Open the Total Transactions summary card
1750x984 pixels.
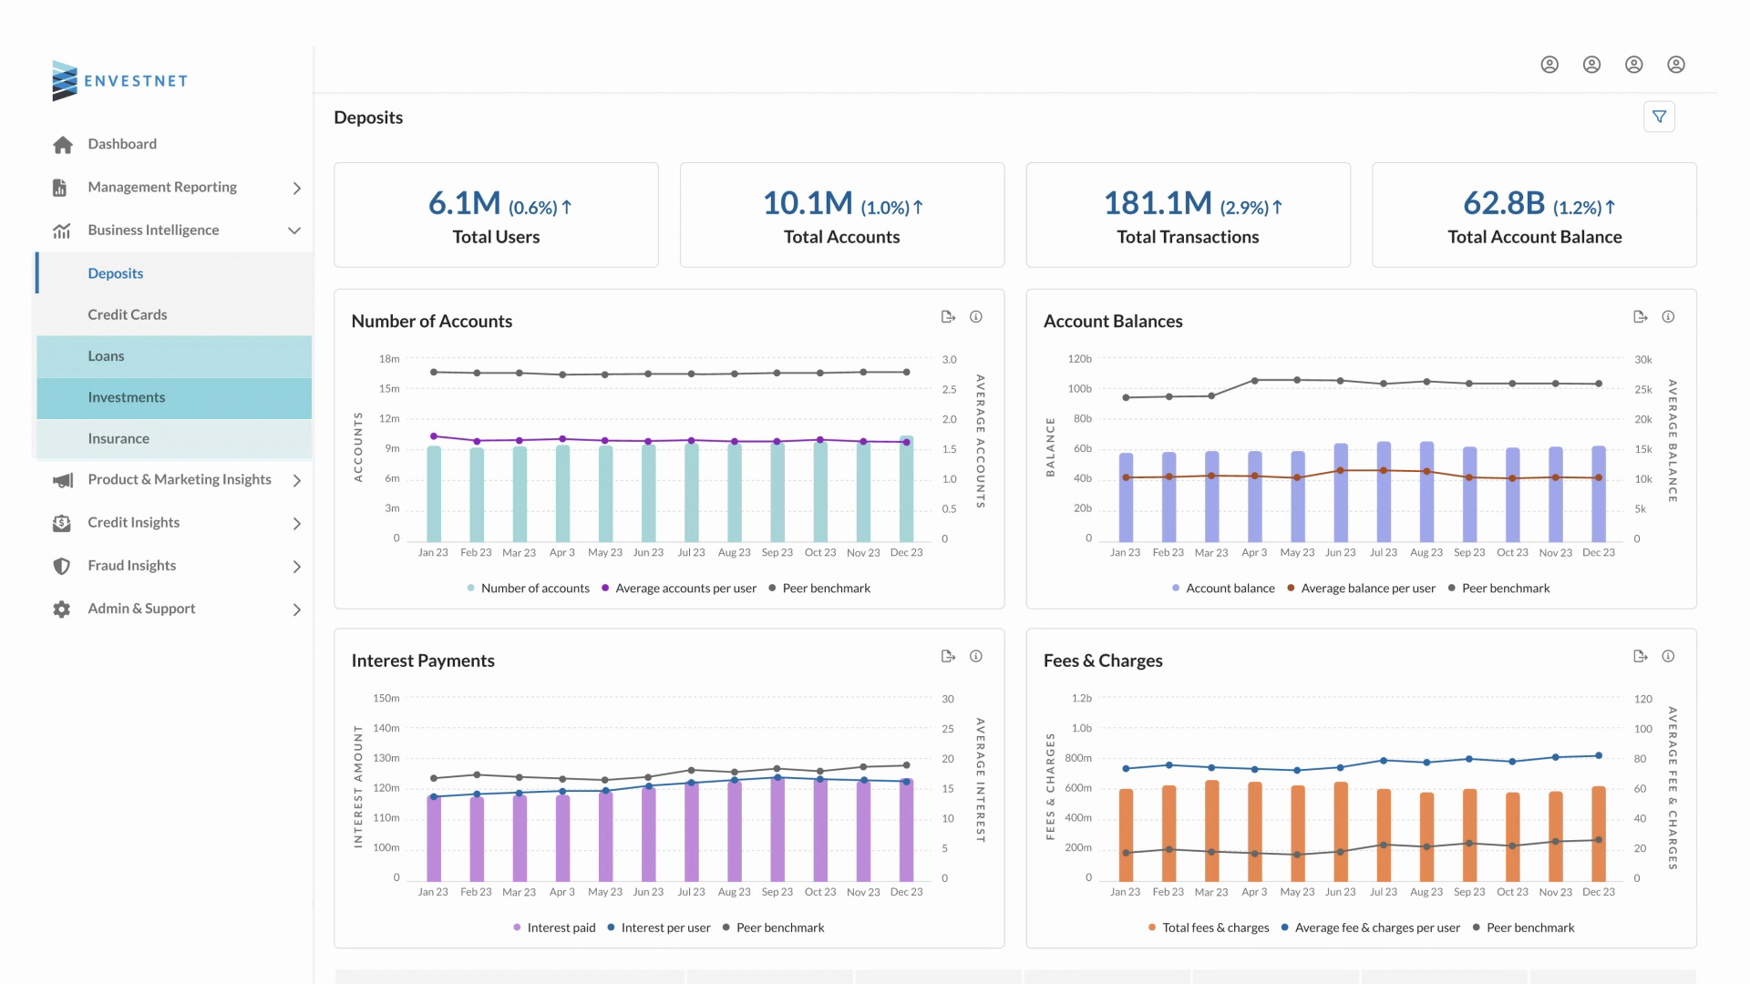[x=1188, y=215]
